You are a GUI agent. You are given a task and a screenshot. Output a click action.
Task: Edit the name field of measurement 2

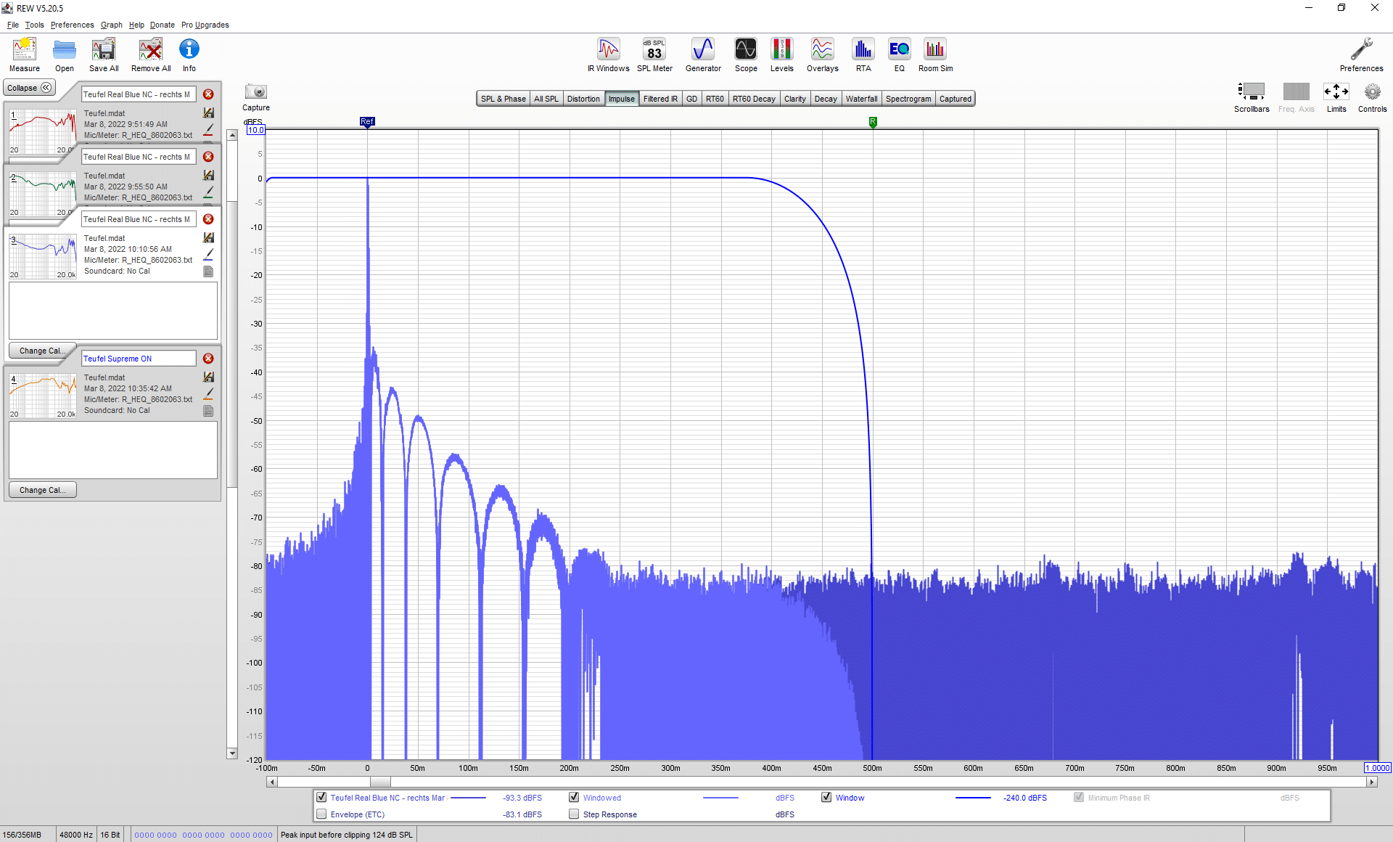139,157
